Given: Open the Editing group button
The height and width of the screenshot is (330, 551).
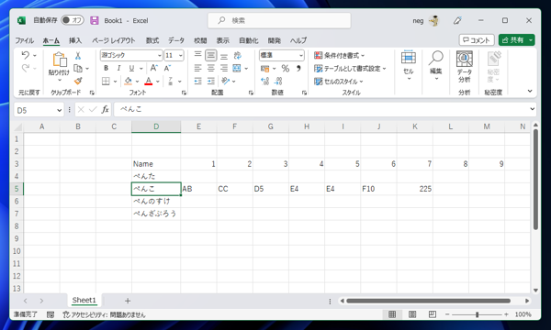Looking at the screenshot, I should (435, 66).
